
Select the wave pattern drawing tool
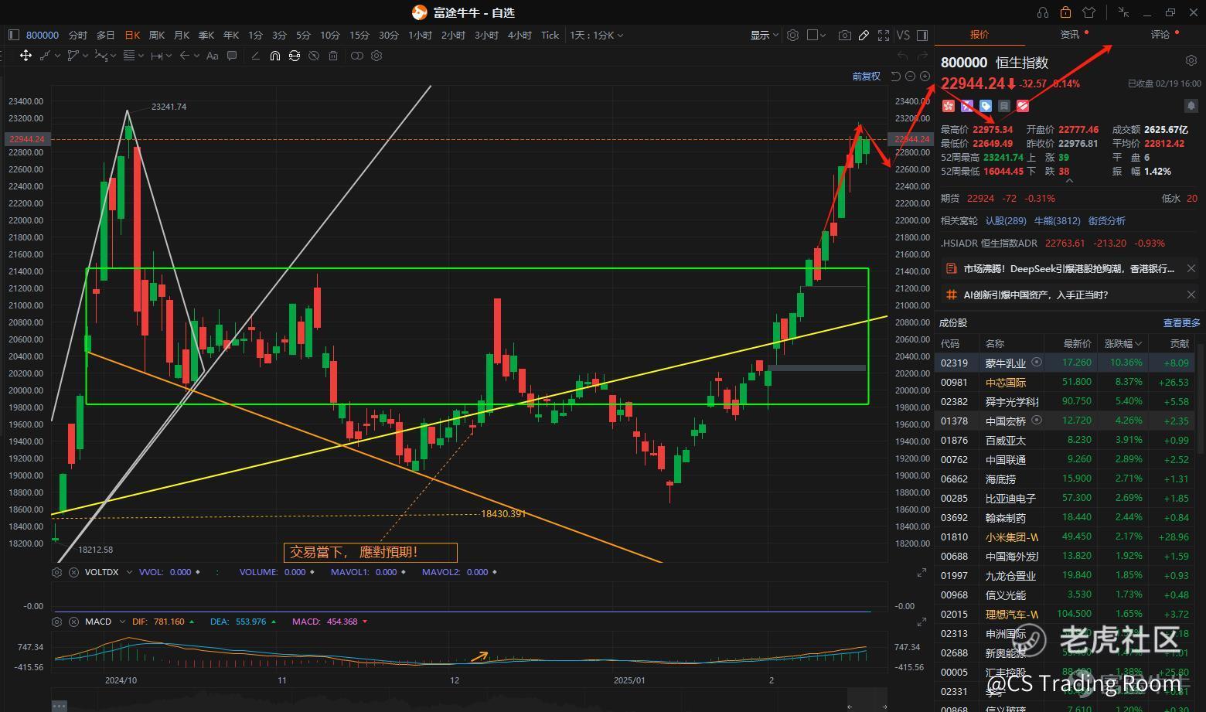[x=100, y=56]
